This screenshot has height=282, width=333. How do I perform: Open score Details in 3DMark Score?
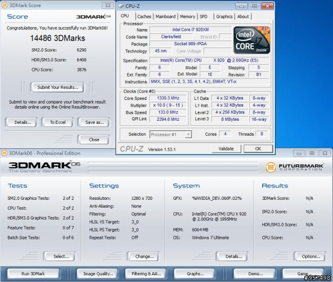click(22, 122)
